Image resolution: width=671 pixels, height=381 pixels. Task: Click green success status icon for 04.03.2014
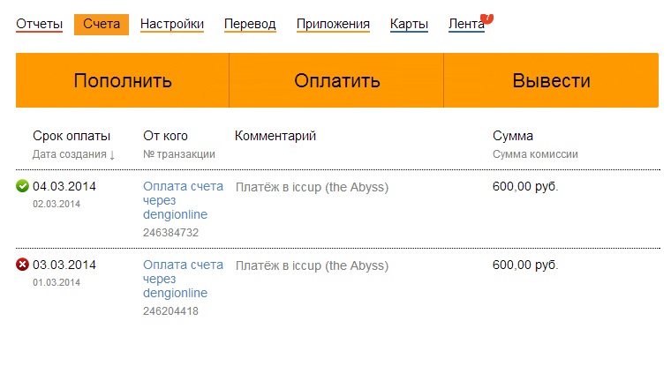pyautogui.click(x=22, y=186)
